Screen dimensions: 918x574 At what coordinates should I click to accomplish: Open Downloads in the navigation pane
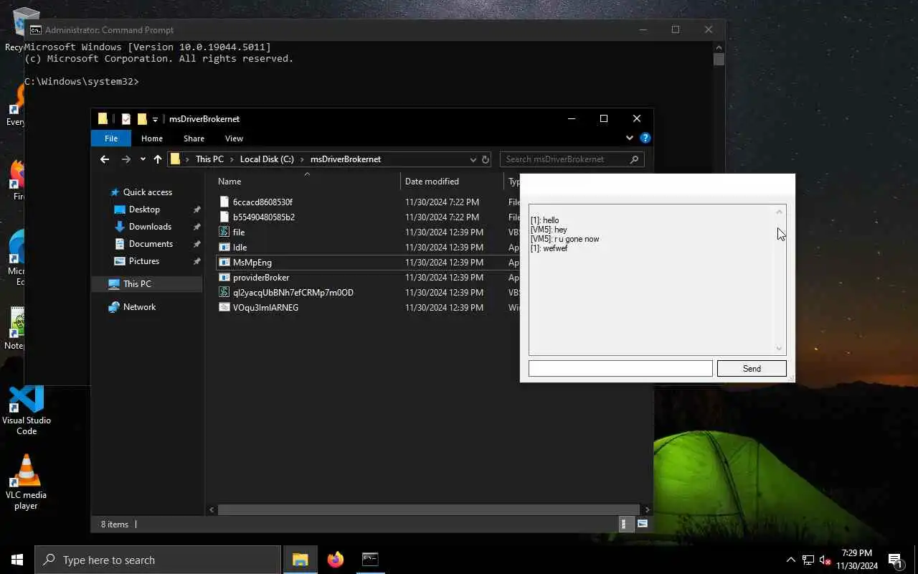click(x=150, y=227)
